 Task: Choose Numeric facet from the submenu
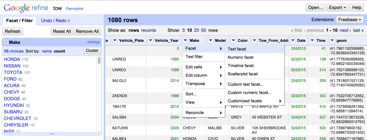255,57
